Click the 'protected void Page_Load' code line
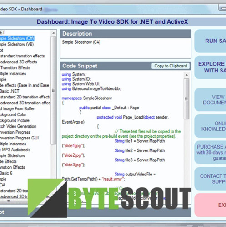This screenshot has width=226, height=227. (133, 117)
